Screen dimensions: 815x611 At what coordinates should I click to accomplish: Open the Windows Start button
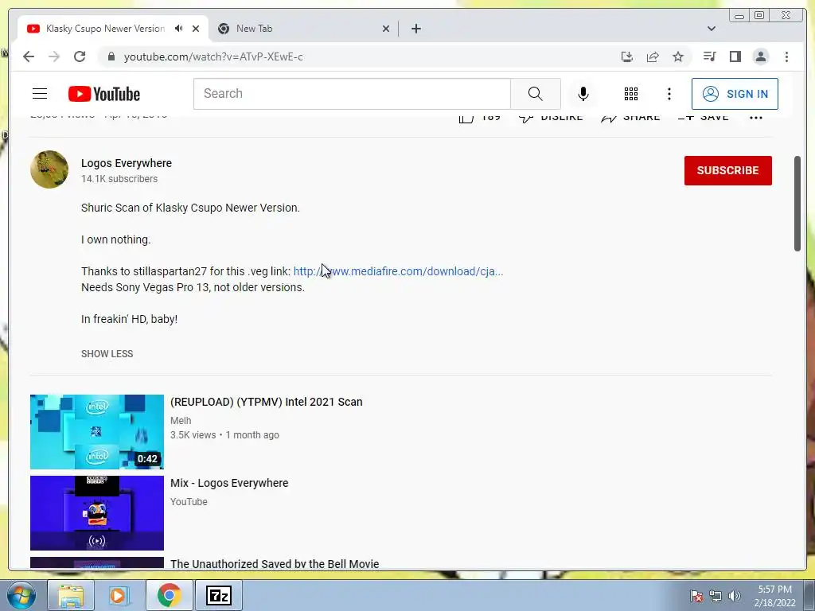(x=21, y=595)
